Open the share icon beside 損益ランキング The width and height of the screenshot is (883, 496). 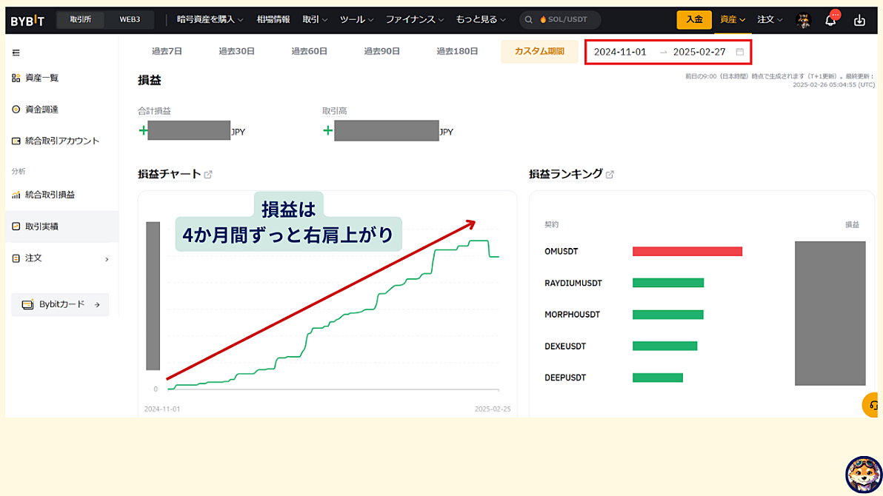610,175
